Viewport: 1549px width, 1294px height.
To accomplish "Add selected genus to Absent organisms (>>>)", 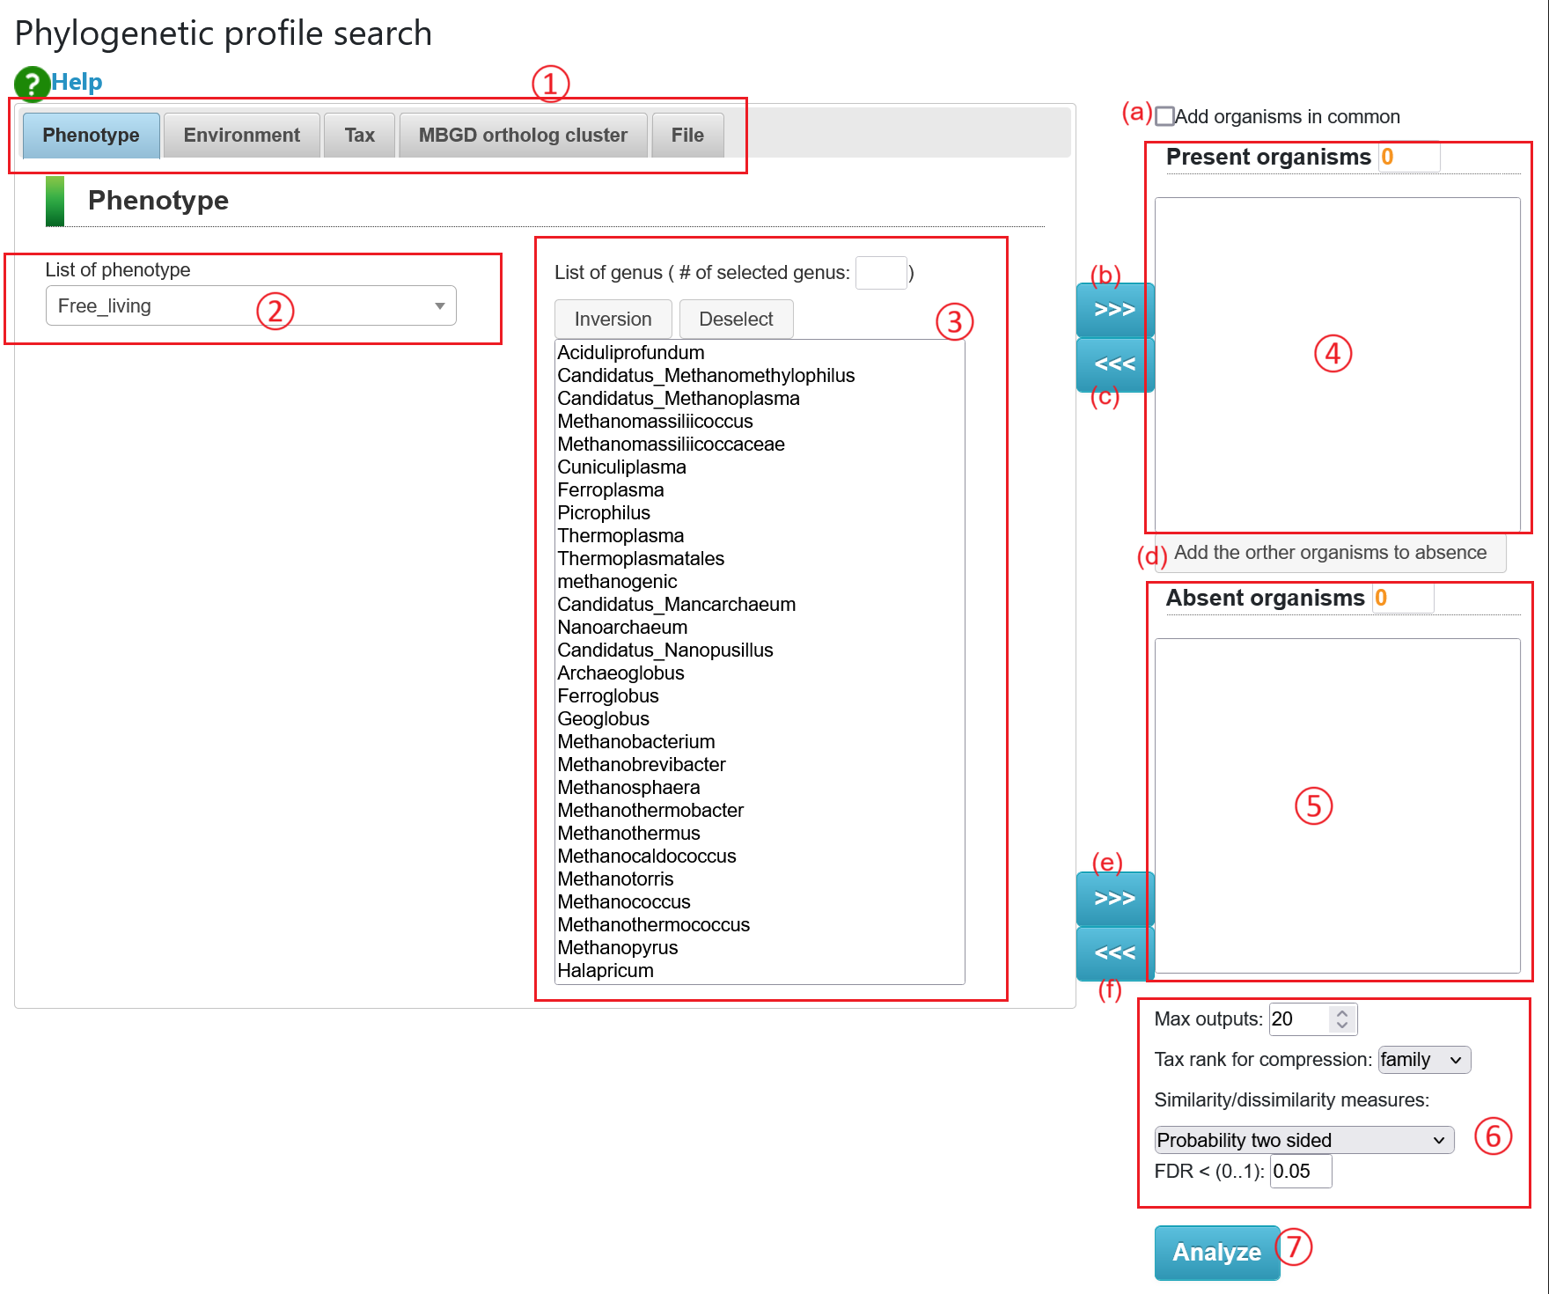I will [x=1114, y=899].
